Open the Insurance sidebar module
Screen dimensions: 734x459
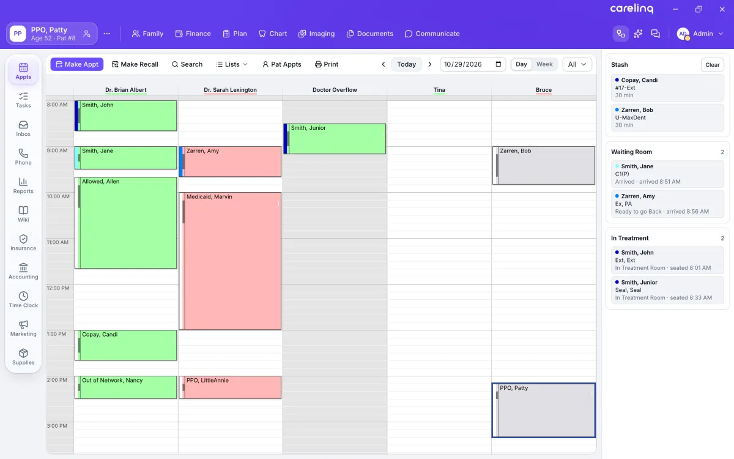(x=23, y=243)
